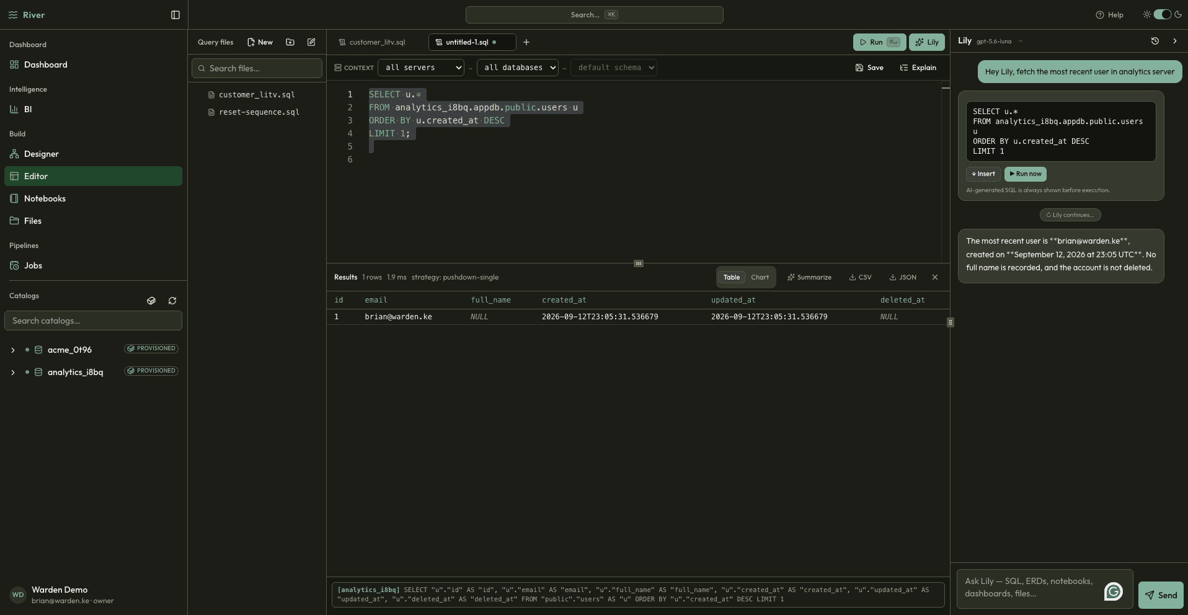The height and width of the screenshot is (615, 1188).
Task: Open the all servers dropdown
Action: click(421, 68)
